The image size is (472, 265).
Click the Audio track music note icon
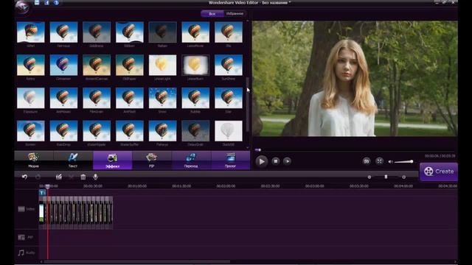click(x=21, y=252)
